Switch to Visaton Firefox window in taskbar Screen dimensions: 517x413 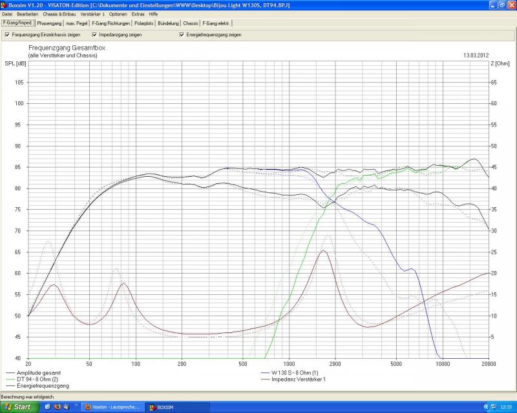109,407
